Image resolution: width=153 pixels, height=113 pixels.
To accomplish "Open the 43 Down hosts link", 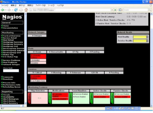I will point(37,52).
